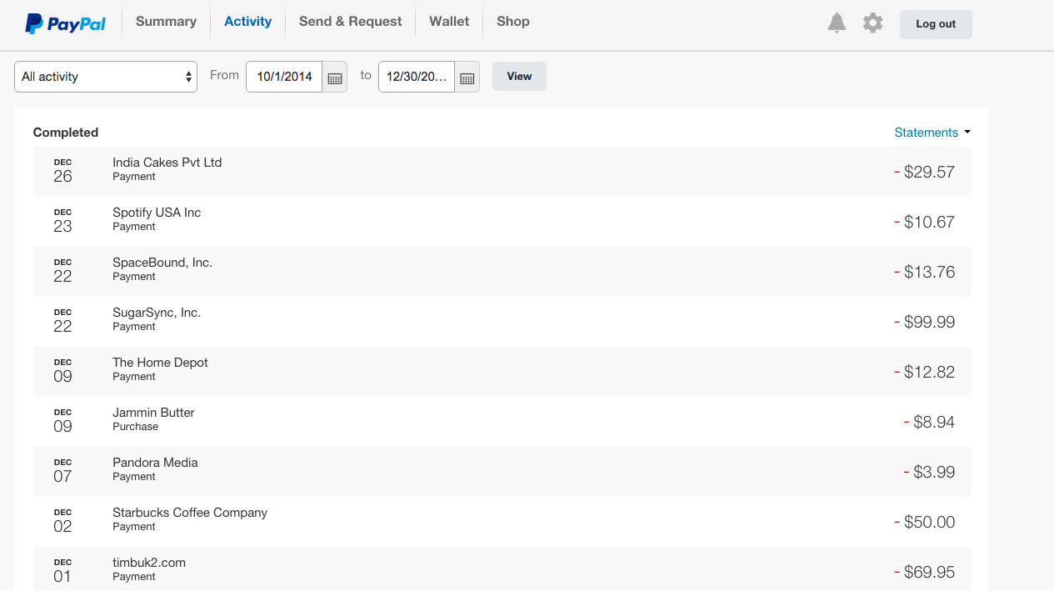Go to the Summary tab
This screenshot has height=591, width=1054.
click(166, 22)
